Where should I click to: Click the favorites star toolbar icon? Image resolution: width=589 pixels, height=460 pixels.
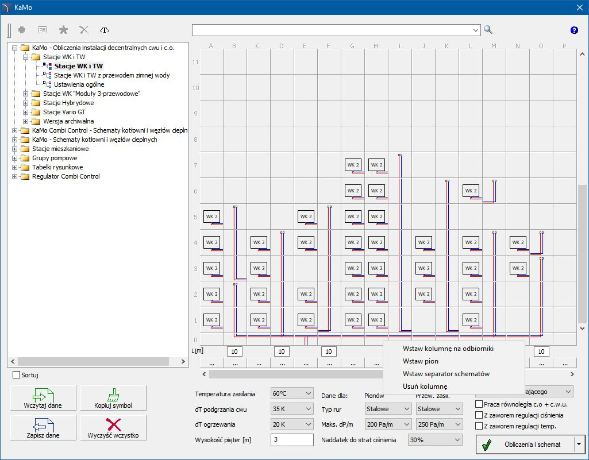(64, 30)
